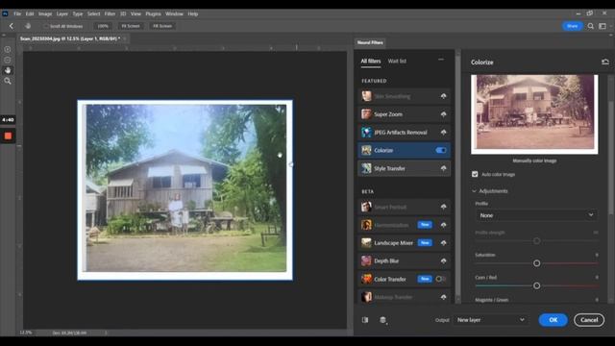
Task: Click the Neural Filters panel tab
Action: pyautogui.click(x=370, y=42)
